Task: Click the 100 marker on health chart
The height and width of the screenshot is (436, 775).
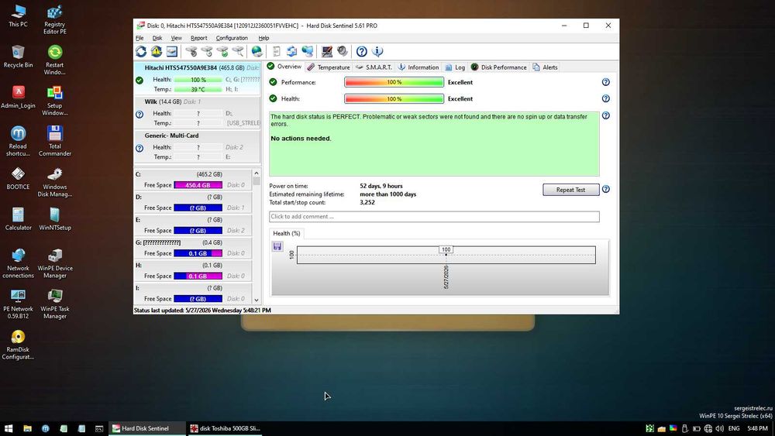Action: click(446, 250)
